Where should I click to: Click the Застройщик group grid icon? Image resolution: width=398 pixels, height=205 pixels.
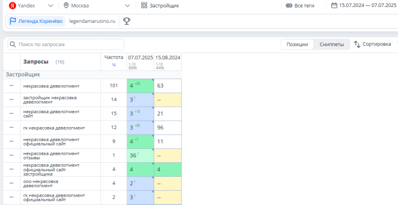pos(144,5)
